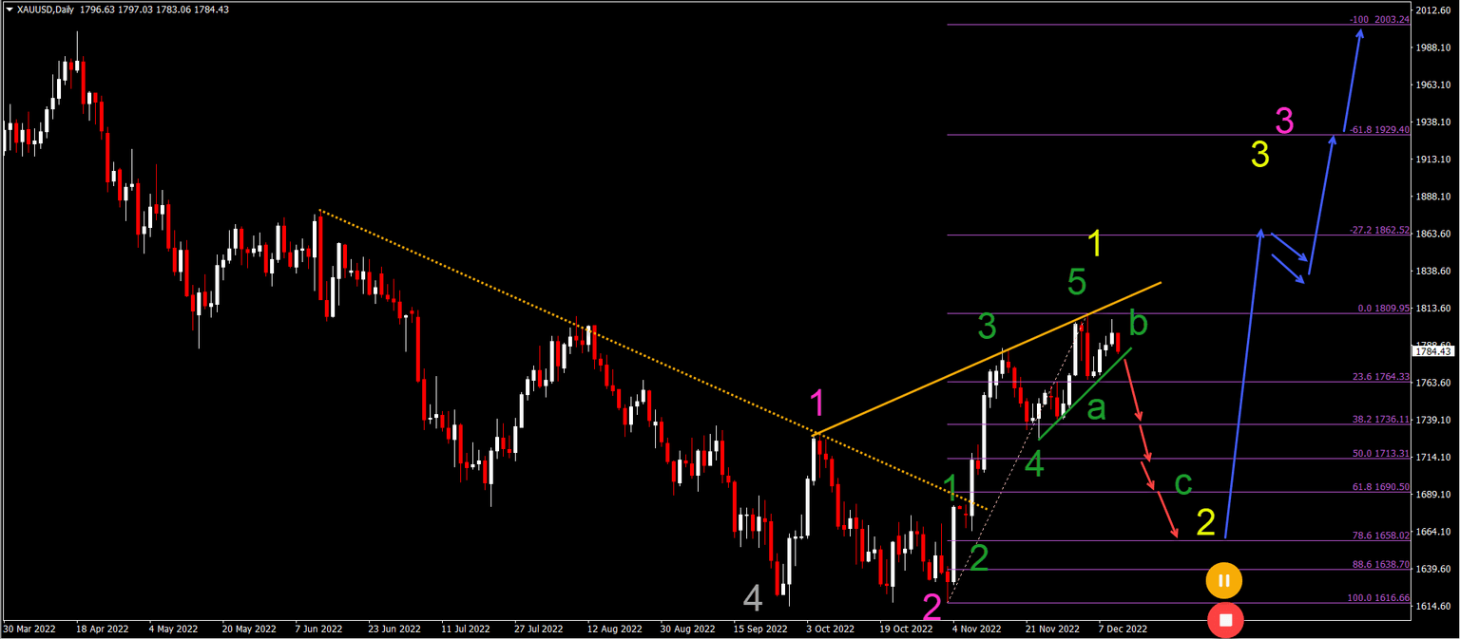Click the orange pause recording icon
Viewport: 1460px width, 639px height.
click(x=1224, y=579)
